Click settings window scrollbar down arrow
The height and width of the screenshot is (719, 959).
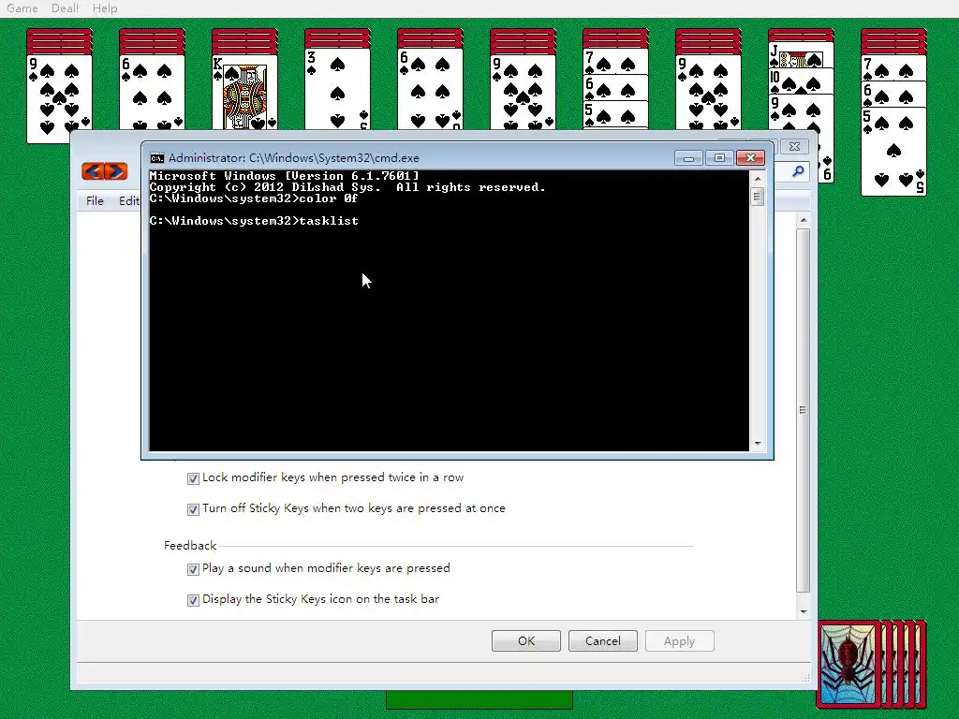click(804, 611)
